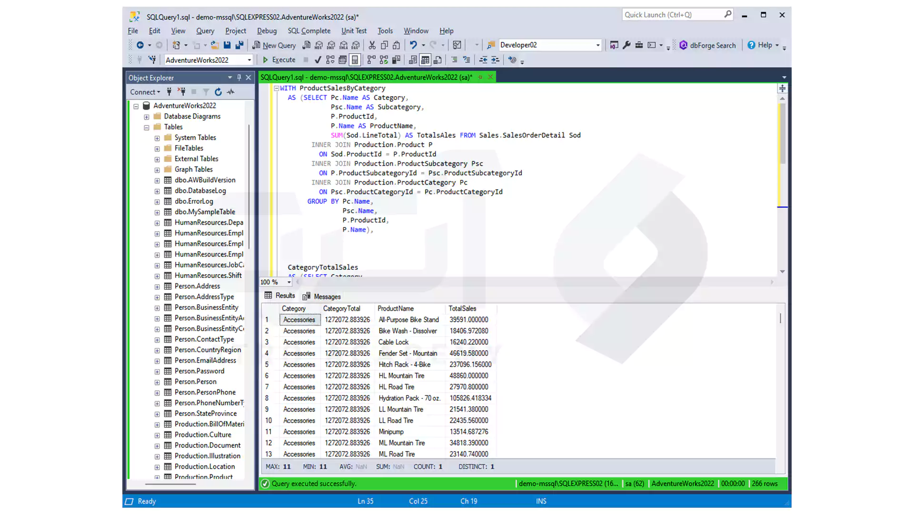This screenshot has width=914, height=514.
Task: Click the Paste clipboard icon
Action: pyautogui.click(x=396, y=45)
